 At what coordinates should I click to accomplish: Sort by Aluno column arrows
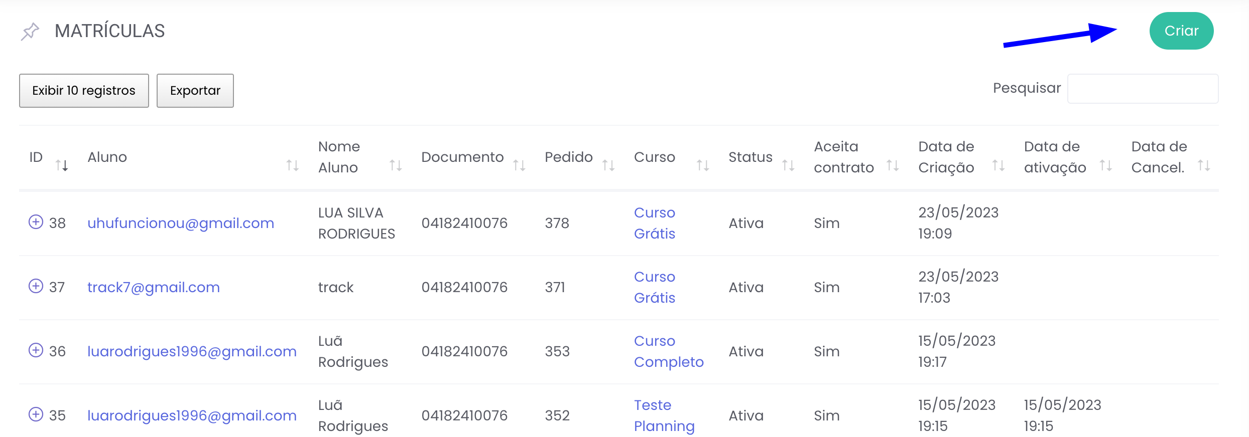[292, 165]
